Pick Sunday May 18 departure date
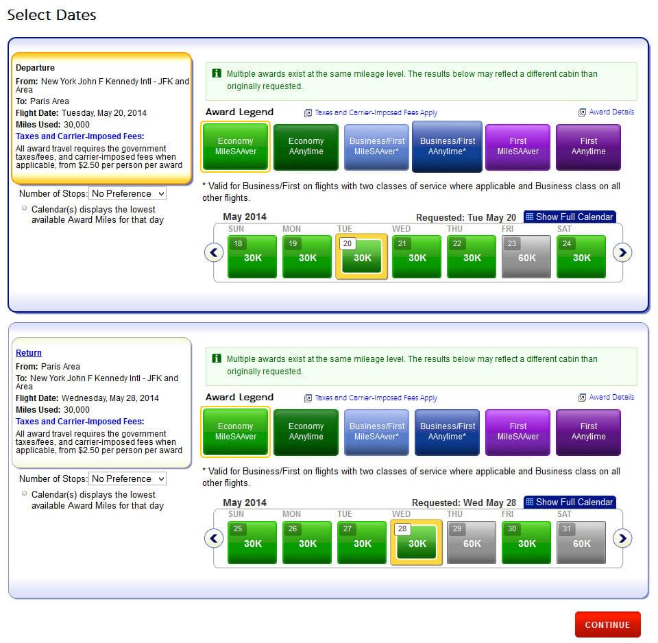This screenshot has height=643, width=658. point(252,256)
